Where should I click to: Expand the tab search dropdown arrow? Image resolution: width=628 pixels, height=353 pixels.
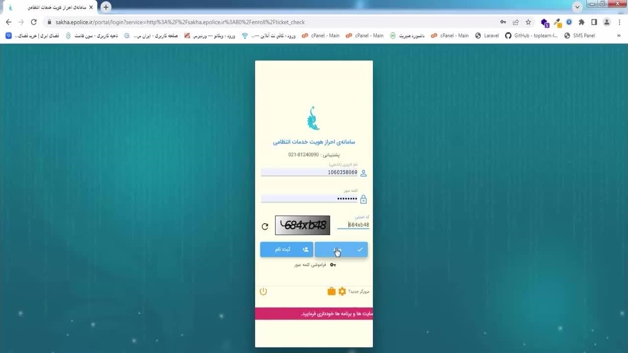[577, 7]
